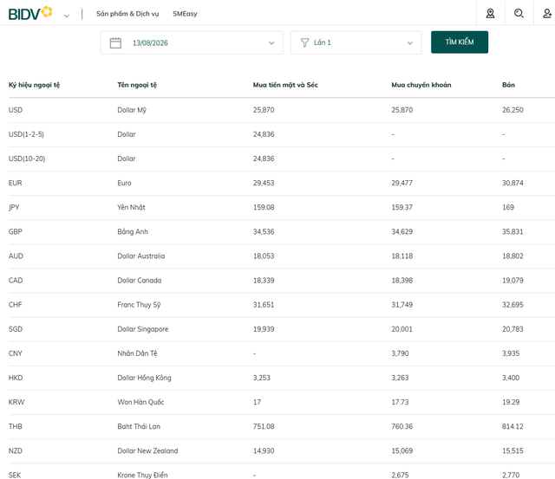Click the Dollar Singapore name

[143, 329]
